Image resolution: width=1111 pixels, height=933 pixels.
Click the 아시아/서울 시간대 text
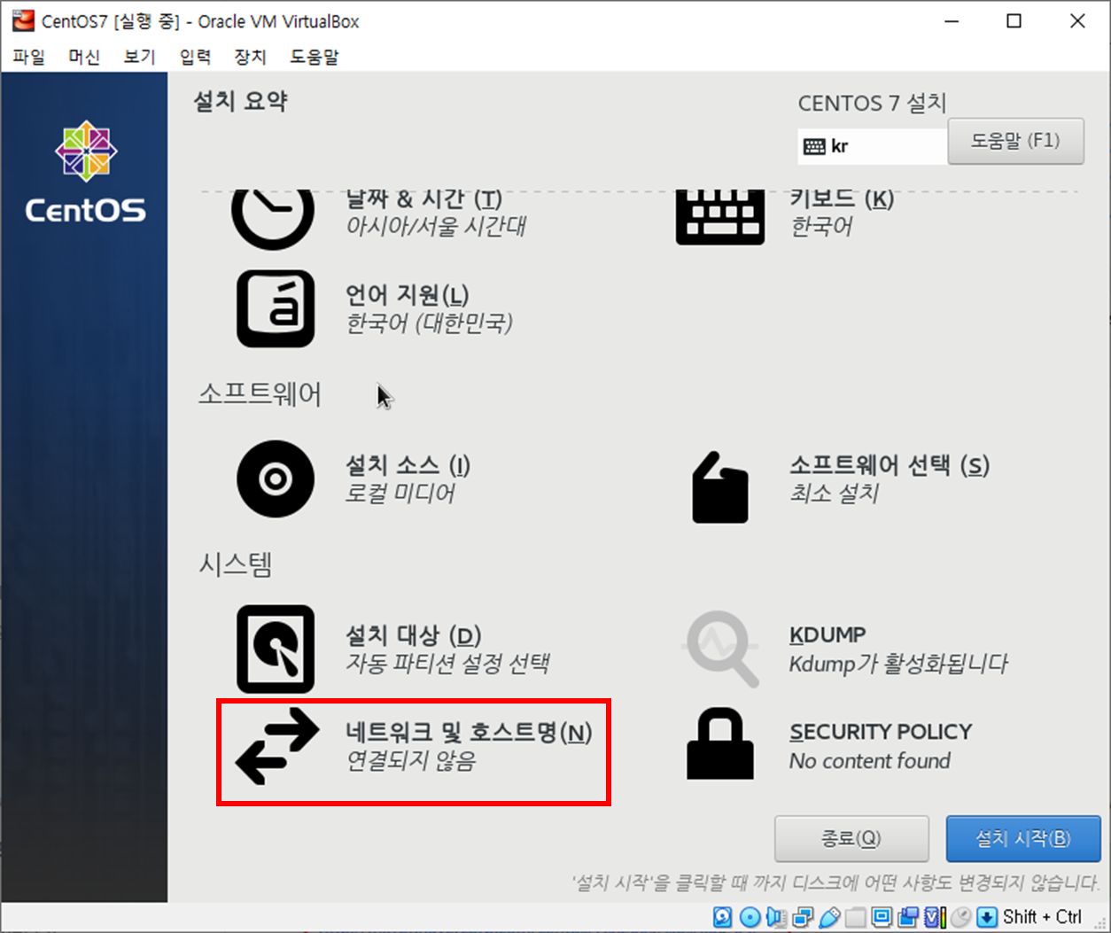pyautogui.click(x=436, y=227)
